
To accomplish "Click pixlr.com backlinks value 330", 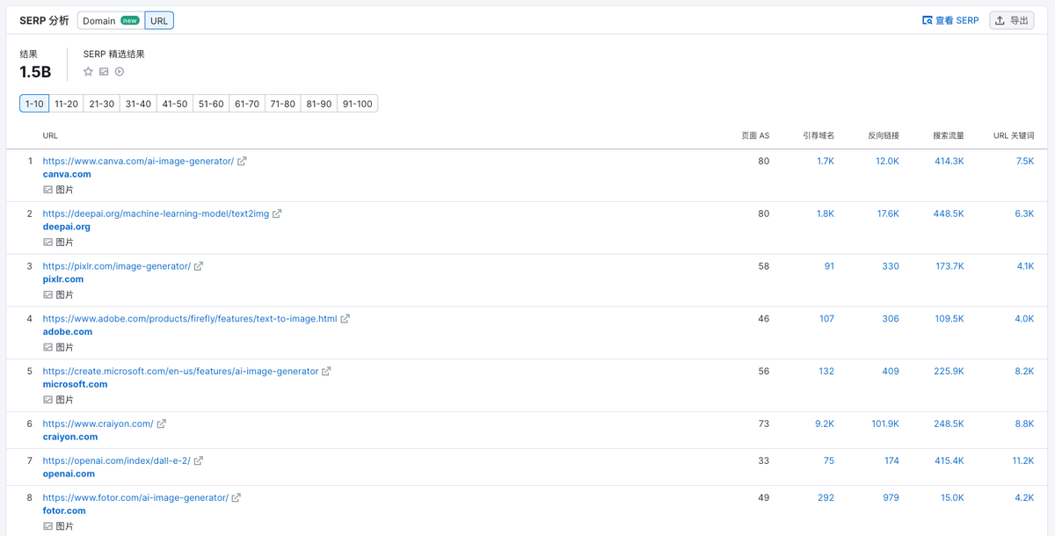I will pyautogui.click(x=891, y=266).
